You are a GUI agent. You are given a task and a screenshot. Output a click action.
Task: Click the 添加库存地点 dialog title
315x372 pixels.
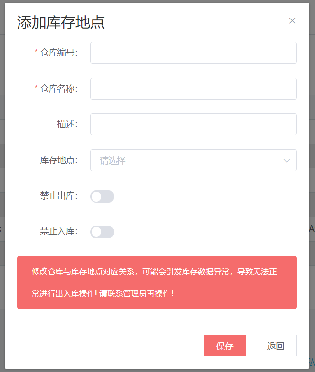(x=61, y=22)
